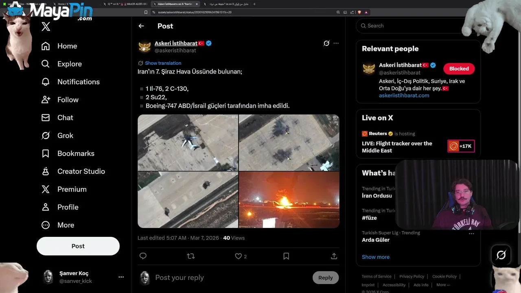The width and height of the screenshot is (521, 293).
Task: Click Askeri İstihbarat in Relevant people
Action: 400,65
